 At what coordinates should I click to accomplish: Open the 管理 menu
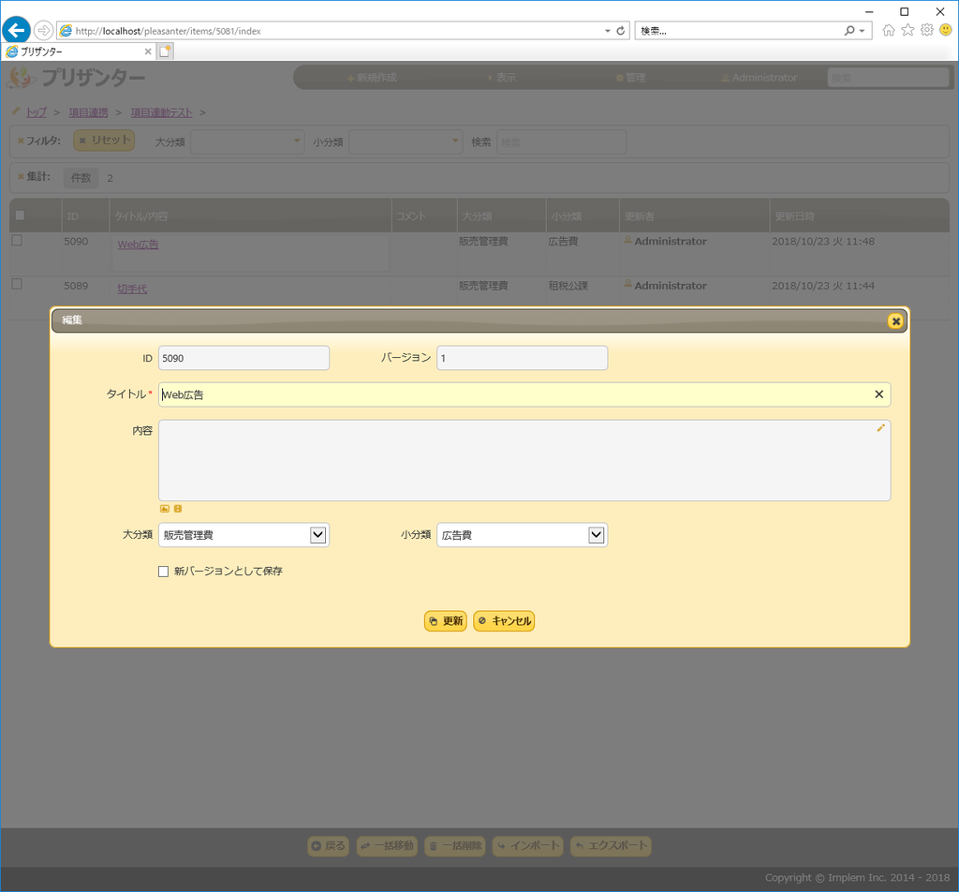[x=630, y=78]
